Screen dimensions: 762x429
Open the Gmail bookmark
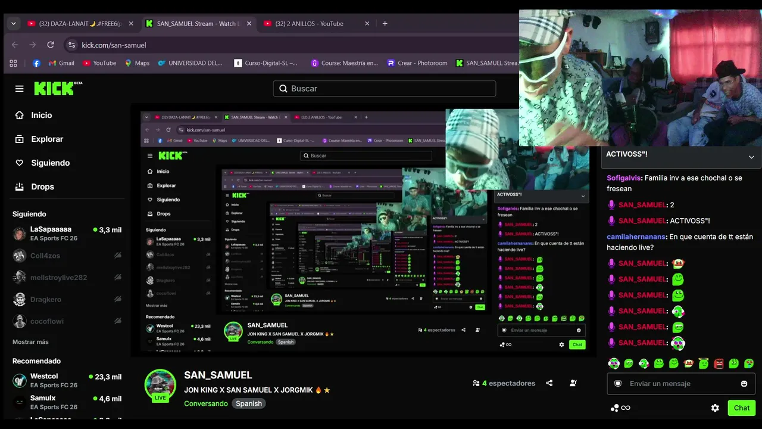click(x=61, y=63)
